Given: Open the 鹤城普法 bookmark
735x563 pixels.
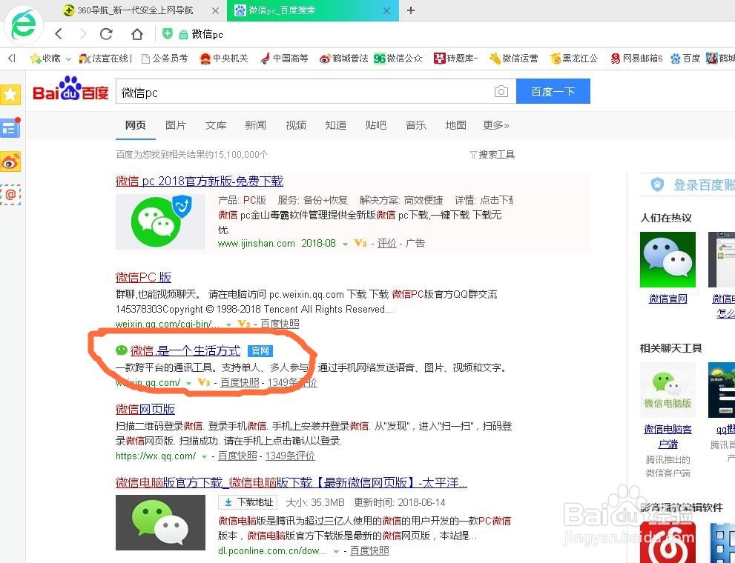Looking at the screenshot, I should point(343,59).
